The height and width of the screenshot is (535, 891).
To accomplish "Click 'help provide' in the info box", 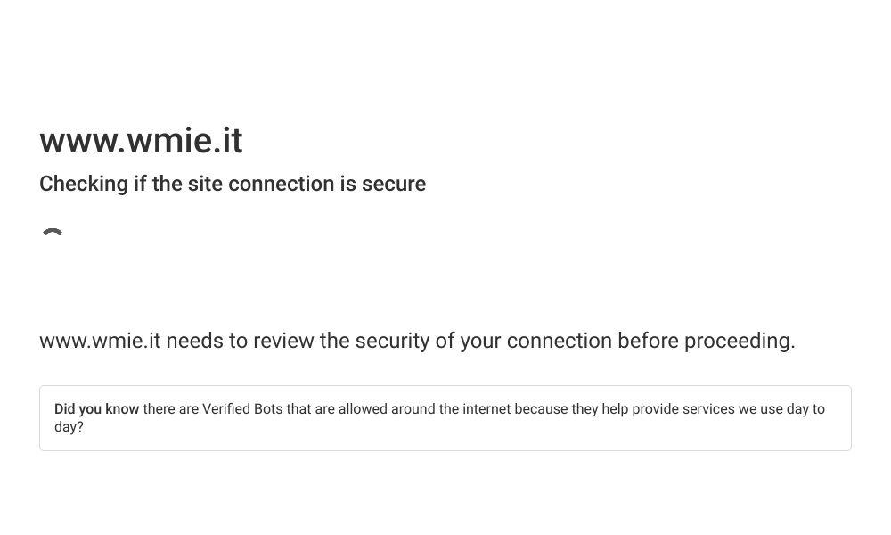I will [641, 408].
